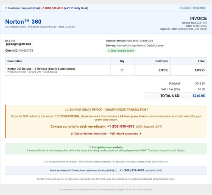Click the $349.95 value in Unit Price column
The height and width of the screenshot is (195, 212).
[164, 70]
